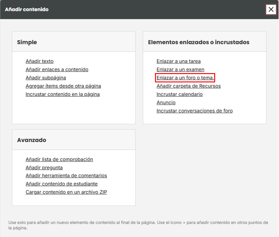Close the Añadir contenido dialog
This screenshot has width=279, height=237.
tap(271, 9)
